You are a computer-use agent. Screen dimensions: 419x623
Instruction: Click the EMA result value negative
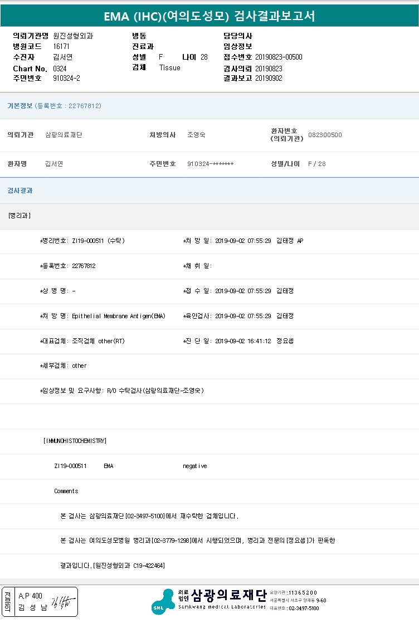(x=194, y=466)
